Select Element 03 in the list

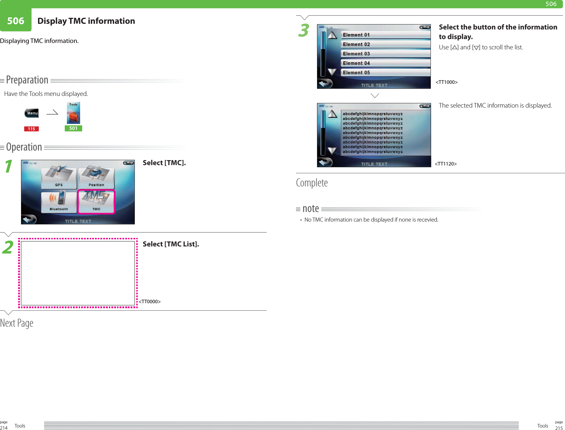386,54
